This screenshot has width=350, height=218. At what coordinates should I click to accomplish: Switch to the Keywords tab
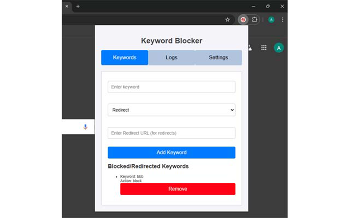(x=125, y=58)
